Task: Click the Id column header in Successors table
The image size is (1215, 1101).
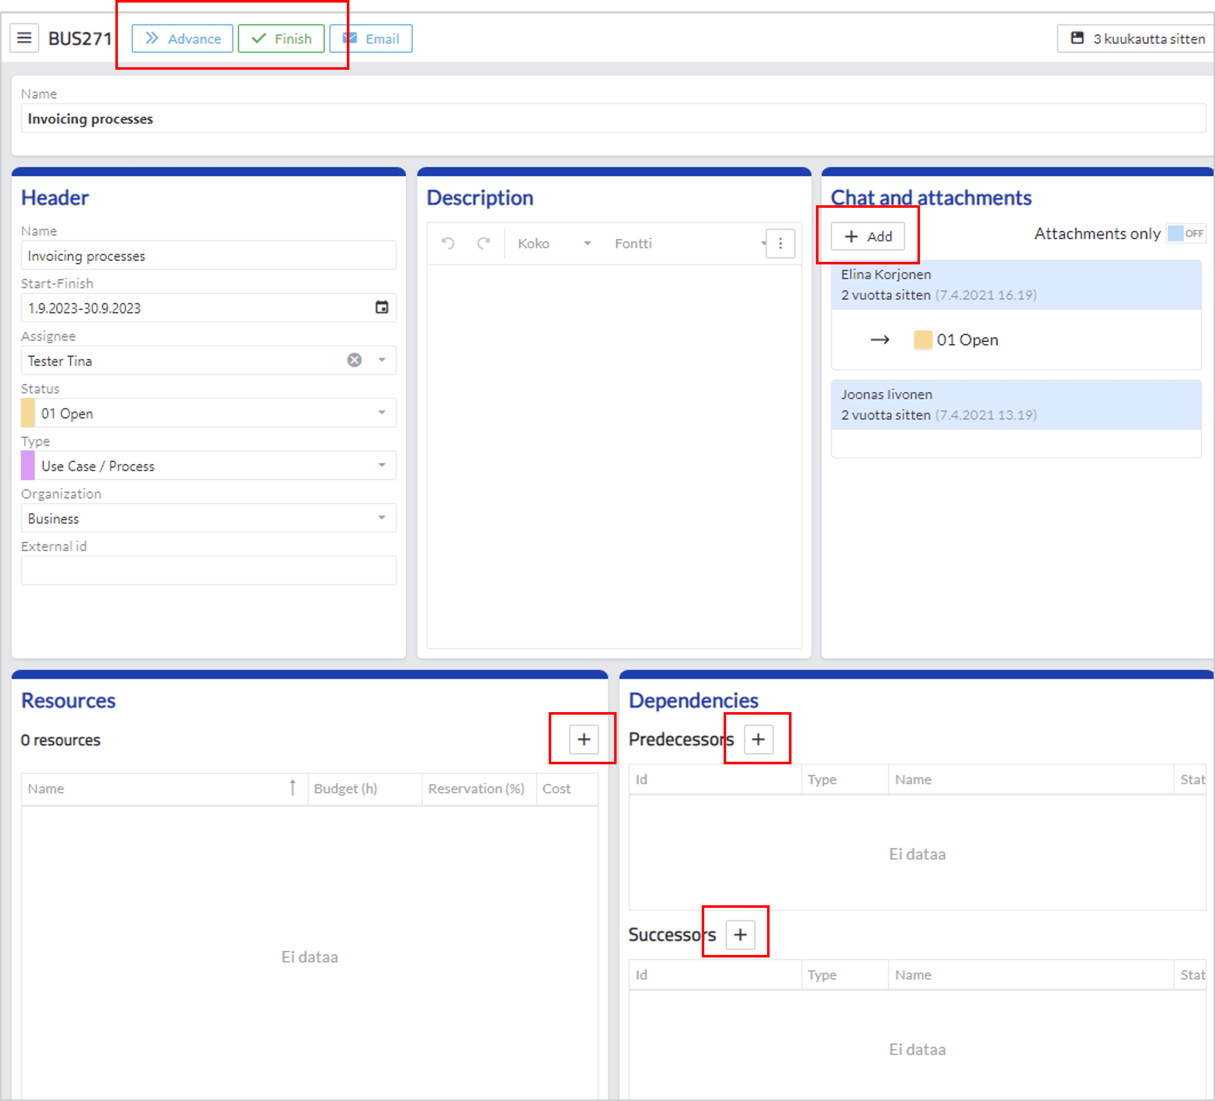Action: point(715,975)
